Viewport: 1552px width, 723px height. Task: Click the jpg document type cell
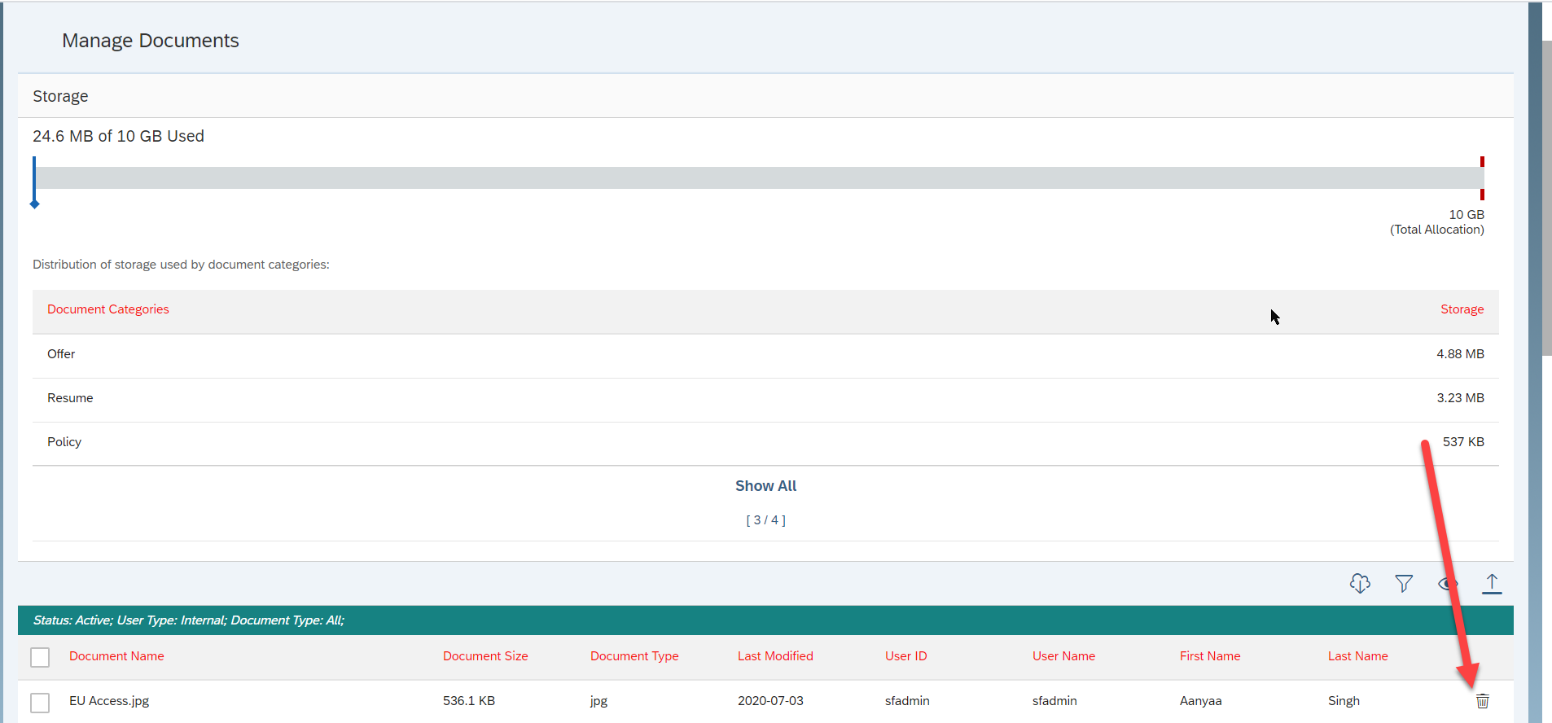pos(598,702)
